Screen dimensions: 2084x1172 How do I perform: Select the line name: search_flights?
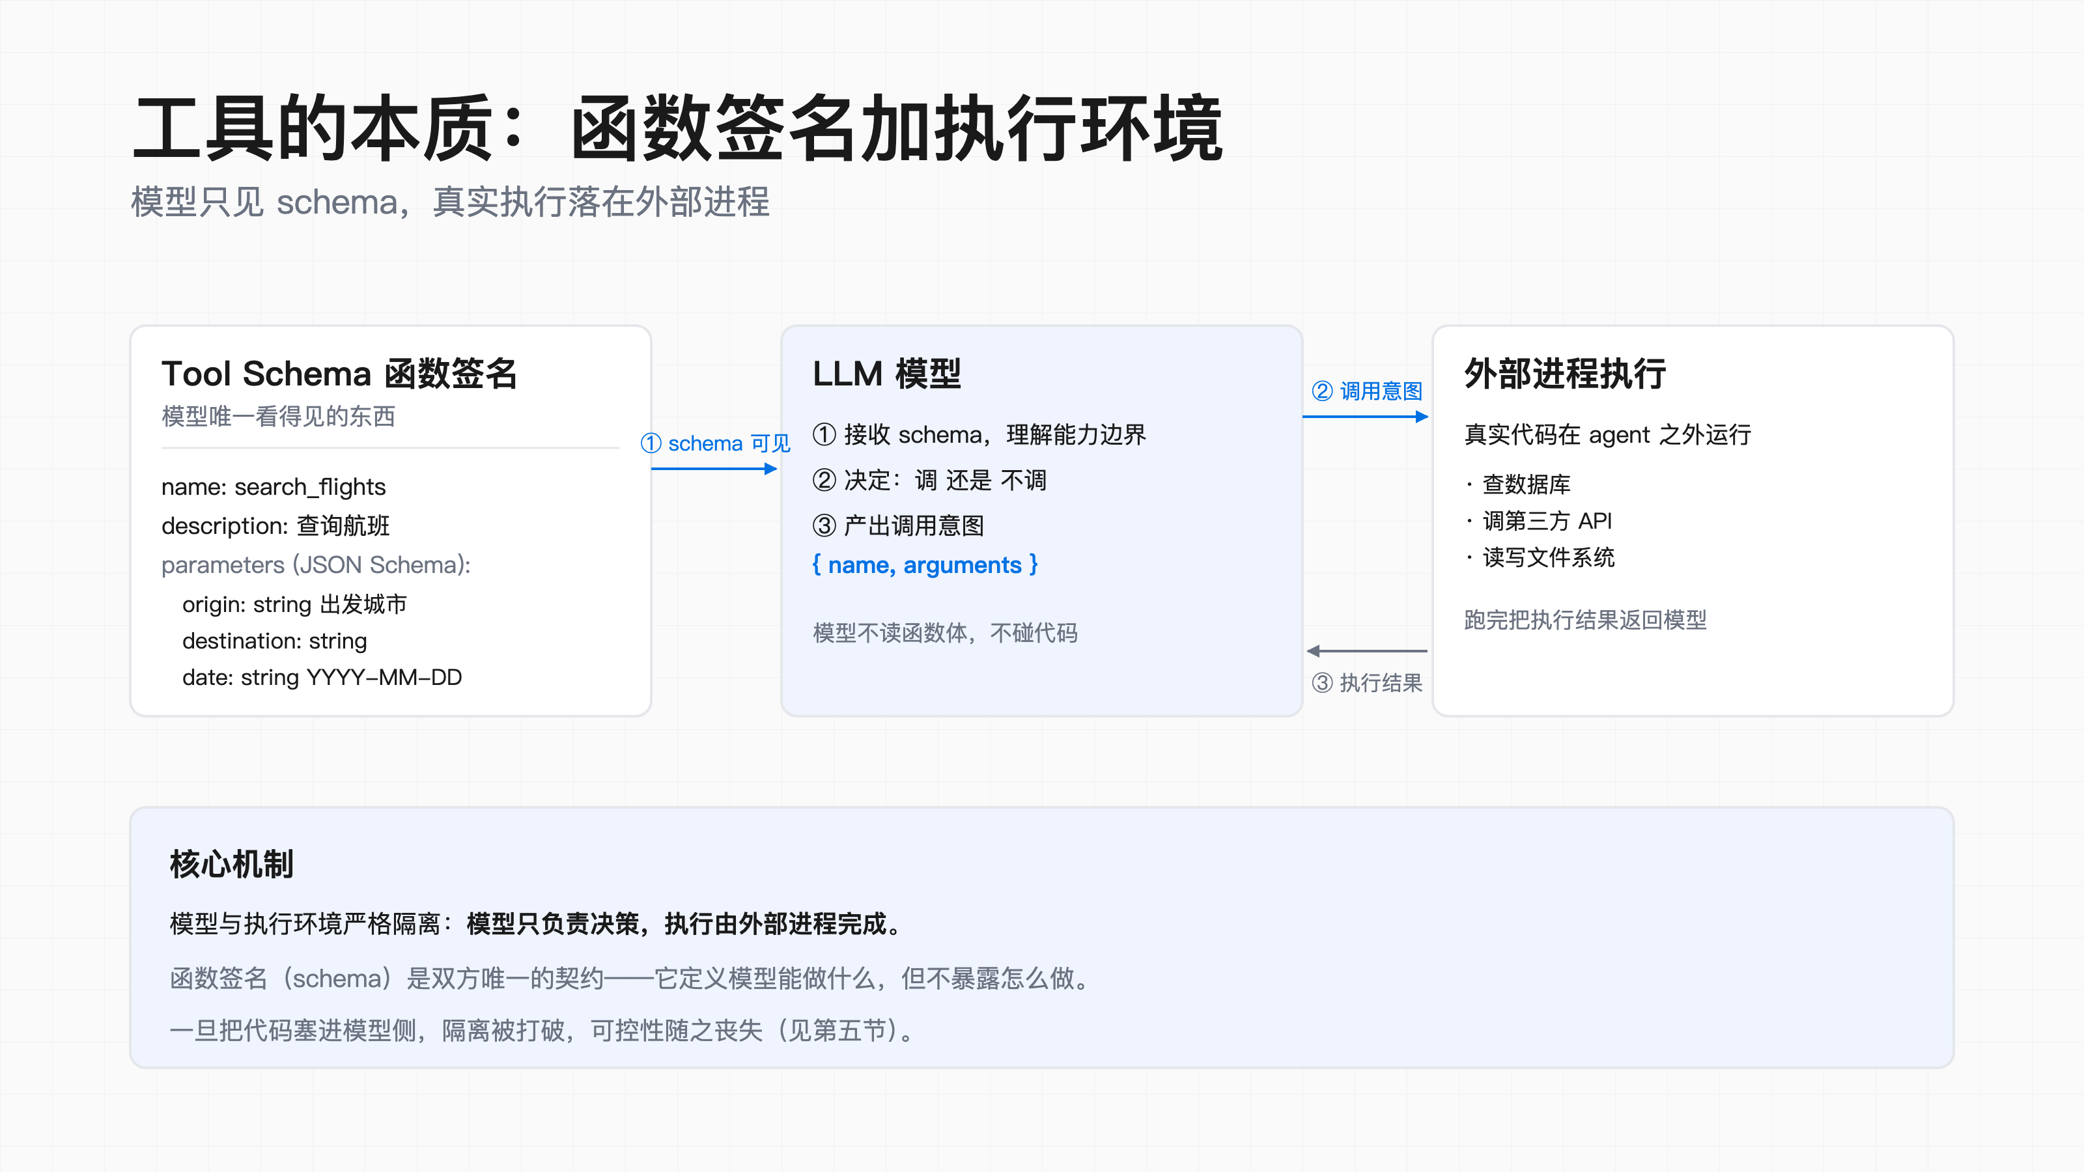(274, 487)
